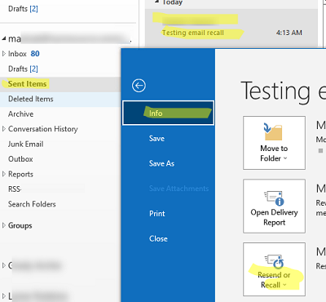Screen dimensions: 326x302
Task: Click Close in the backstage menu
Action: click(x=158, y=238)
